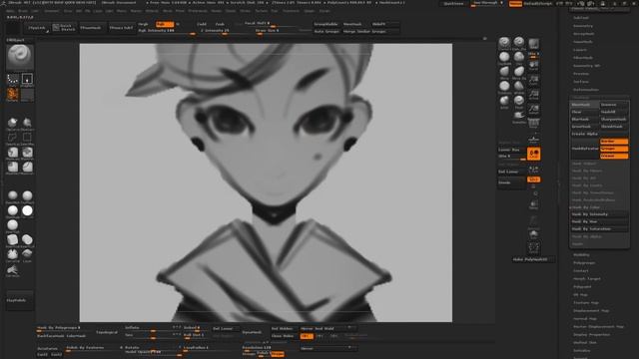Select the white flat material sphere on left shelf
Image resolution: width=639 pixels, height=359 pixels.
pos(27,210)
